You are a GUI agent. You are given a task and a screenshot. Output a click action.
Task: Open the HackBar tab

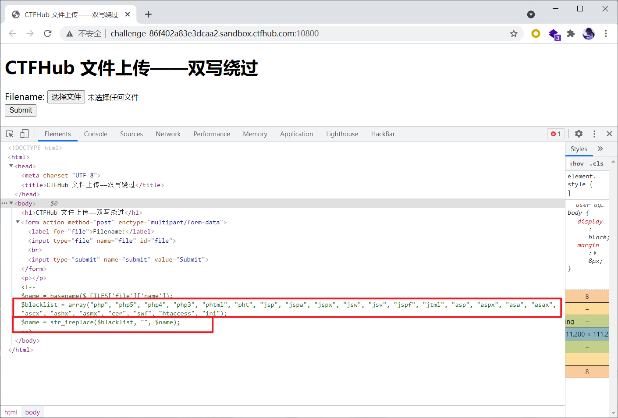click(x=383, y=134)
